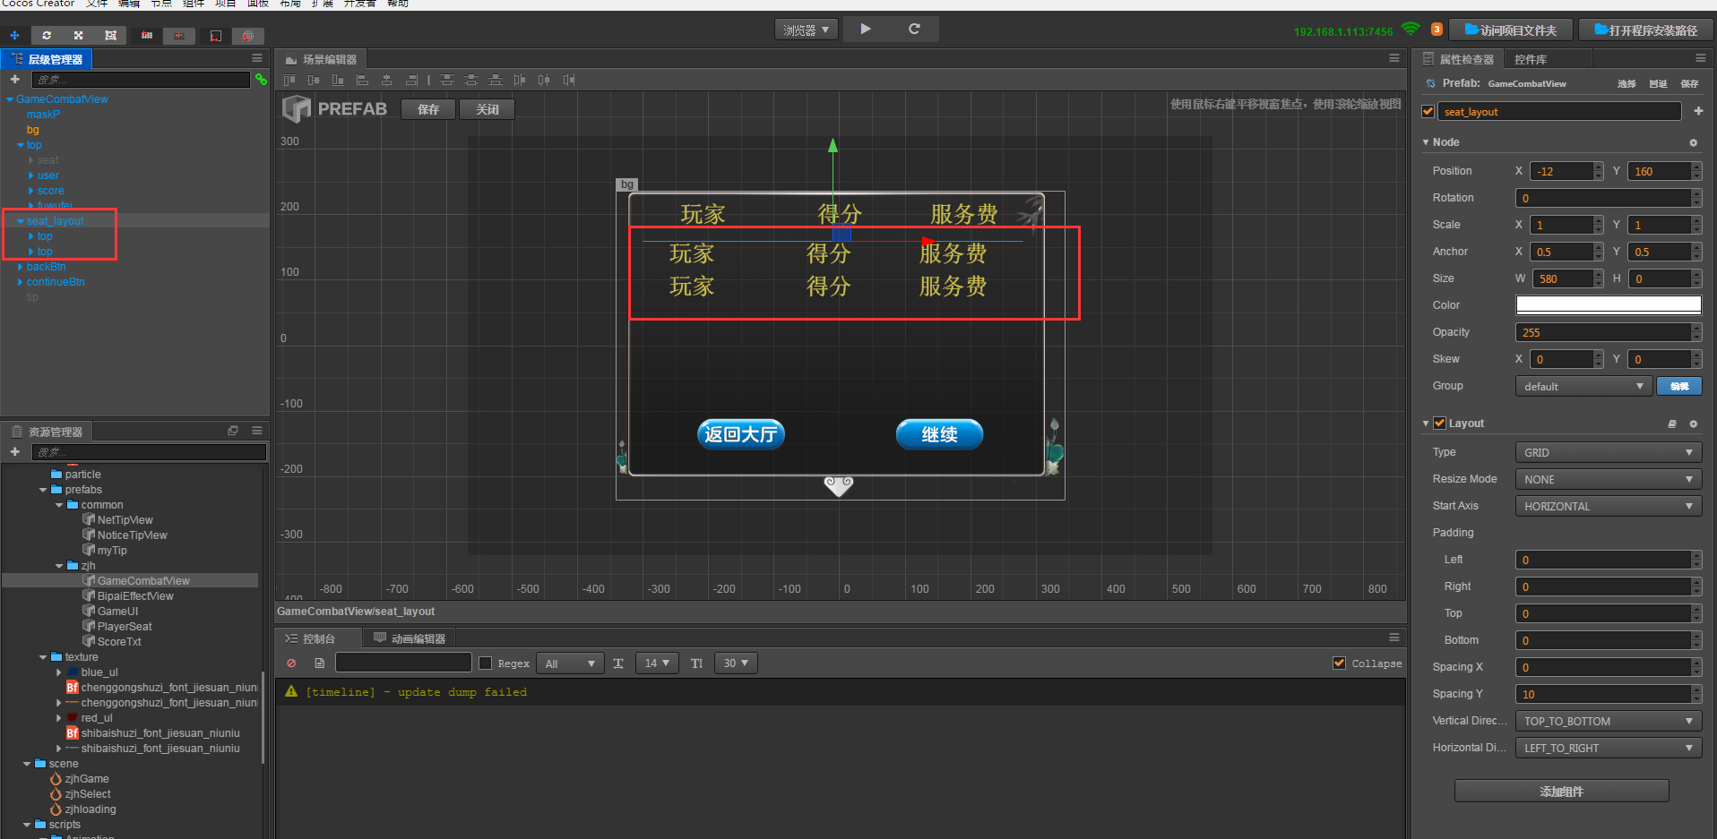Click the green link icon beside hierarchy search

[x=261, y=80]
